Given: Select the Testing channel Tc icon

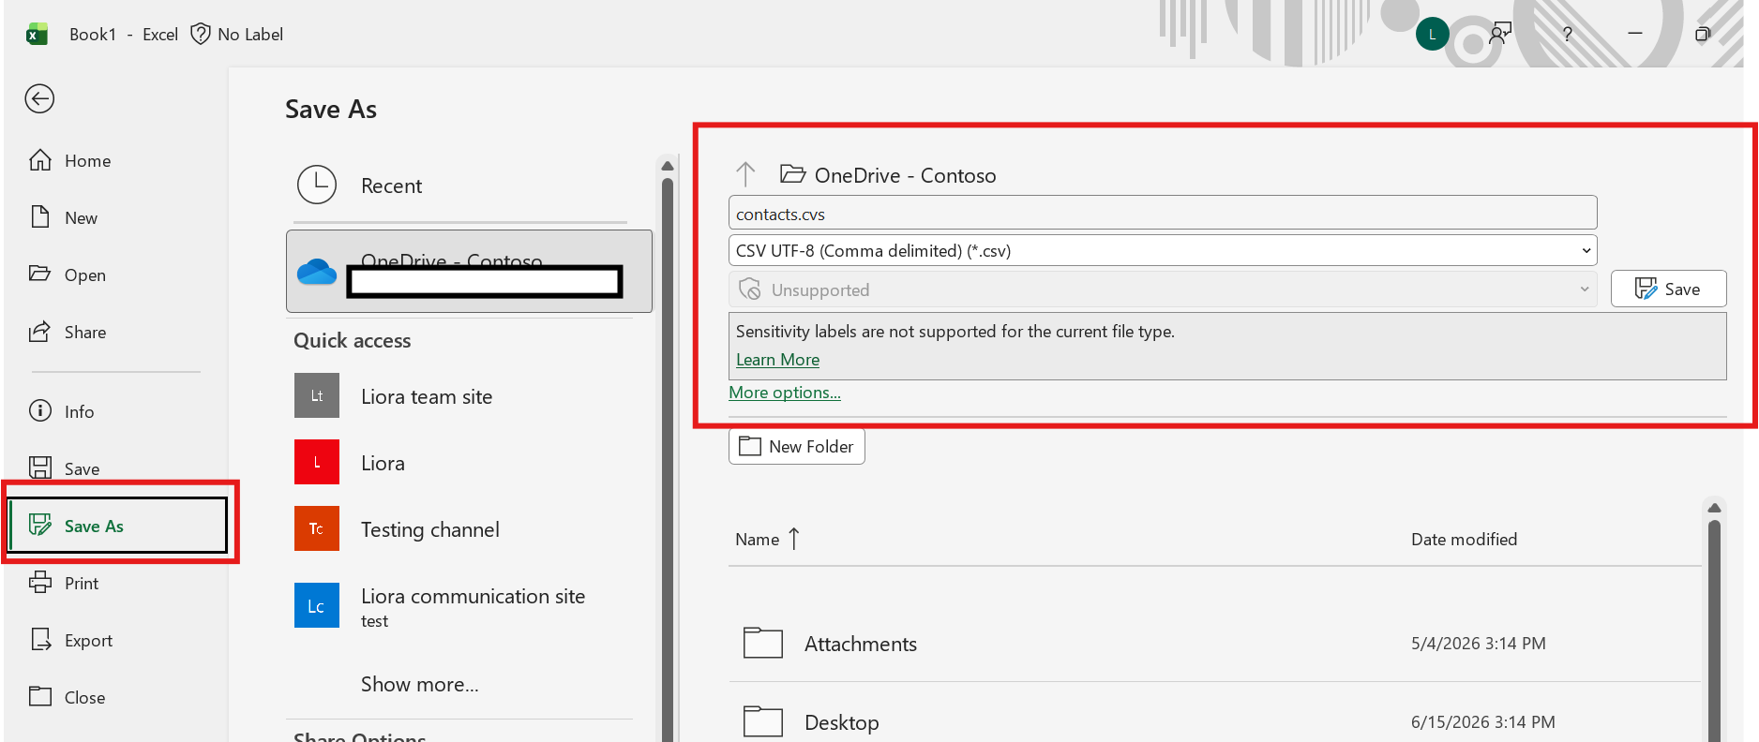Looking at the screenshot, I should (317, 528).
